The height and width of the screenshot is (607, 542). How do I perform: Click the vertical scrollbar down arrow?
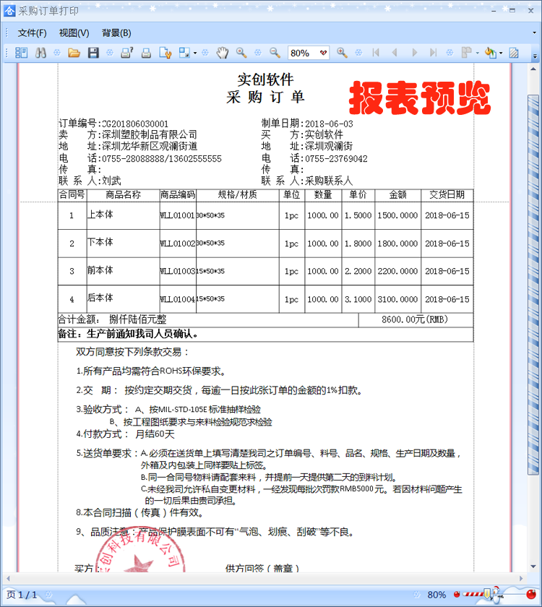[533, 567]
